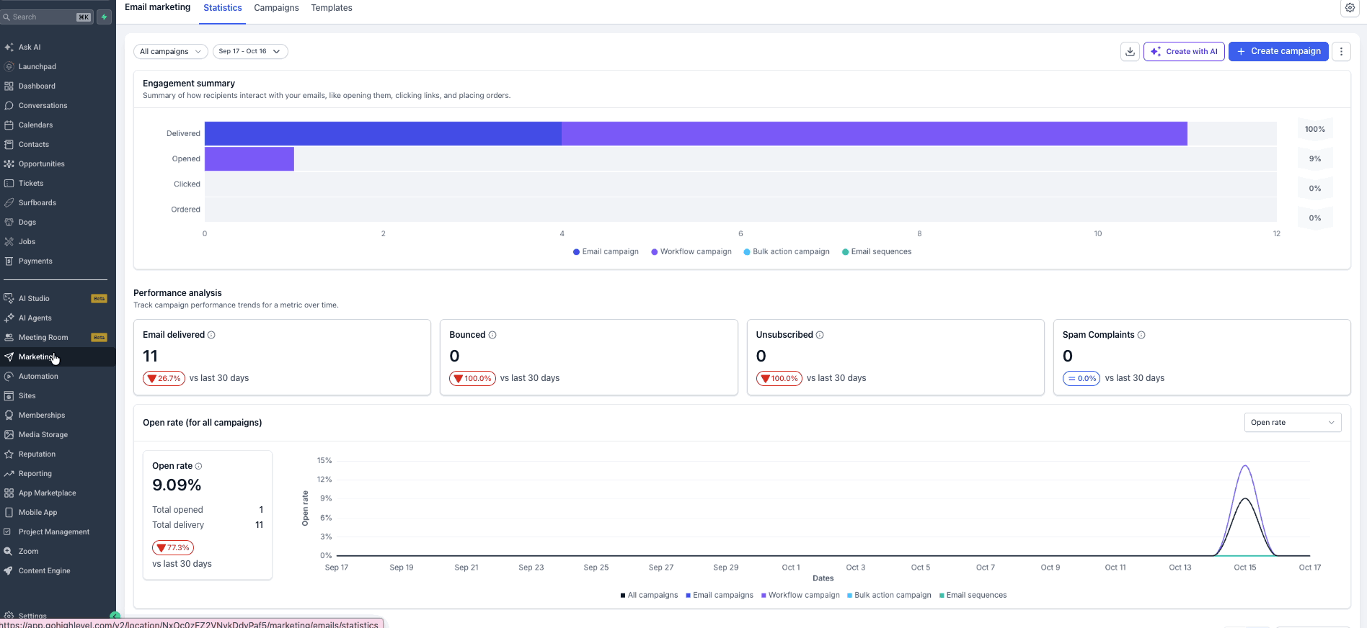Viewport: 1367px width, 628px height.
Task: Click the purple Opened bar in engagement chart
Action: 249,159
